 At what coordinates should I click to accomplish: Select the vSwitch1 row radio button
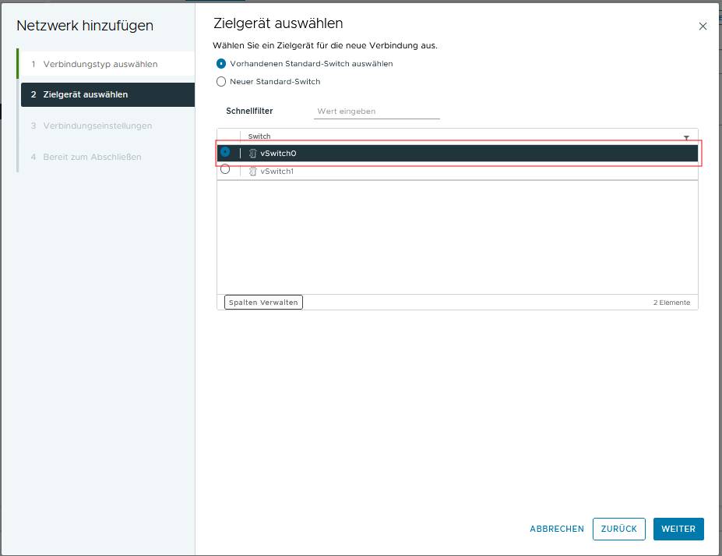pos(225,169)
